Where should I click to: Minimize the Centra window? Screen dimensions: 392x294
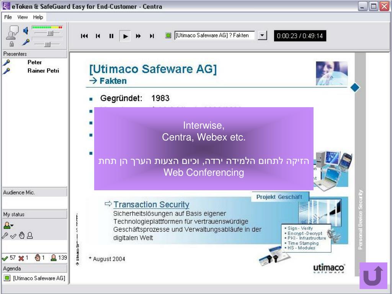363,7
